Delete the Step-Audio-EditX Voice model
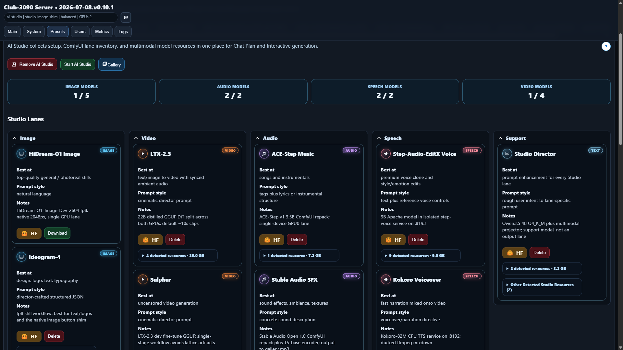The image size is (623, 350). coord(418,240)
